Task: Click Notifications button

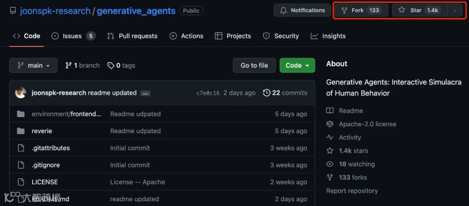Action: (x=302, y=10)
